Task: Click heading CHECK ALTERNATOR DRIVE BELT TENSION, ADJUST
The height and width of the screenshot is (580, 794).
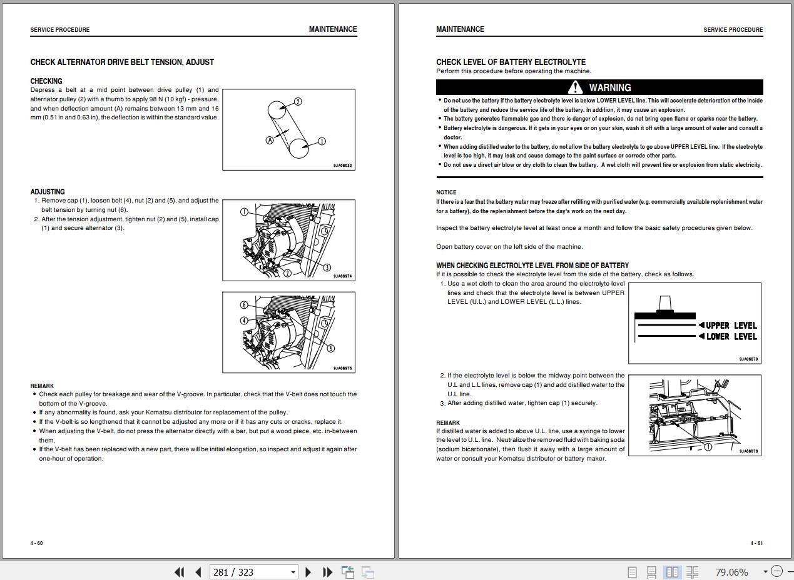Action: click(122, 62)
